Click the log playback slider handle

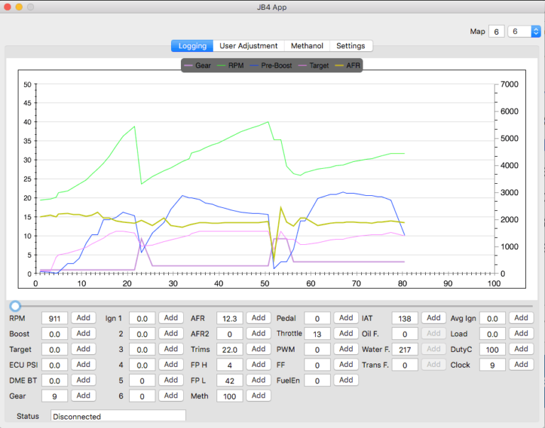tap(15, 306)
